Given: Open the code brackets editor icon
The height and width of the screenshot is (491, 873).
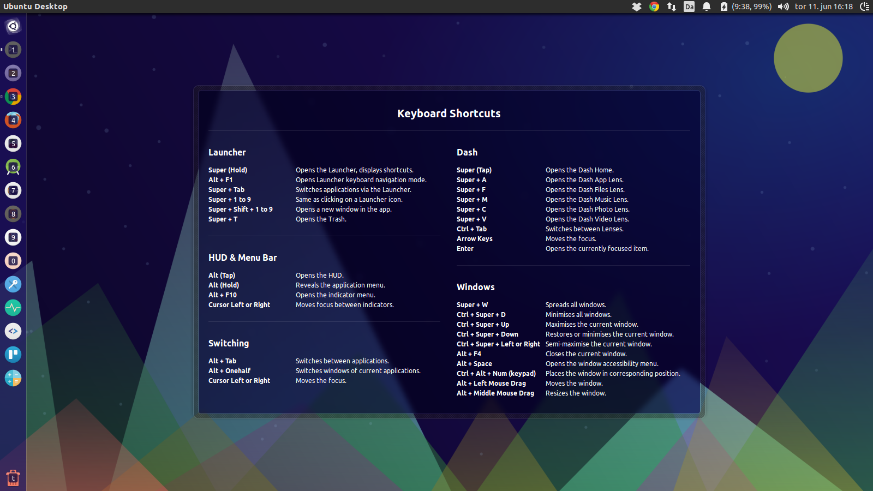Looking at the screenshot, I should (x=13, y=331).
